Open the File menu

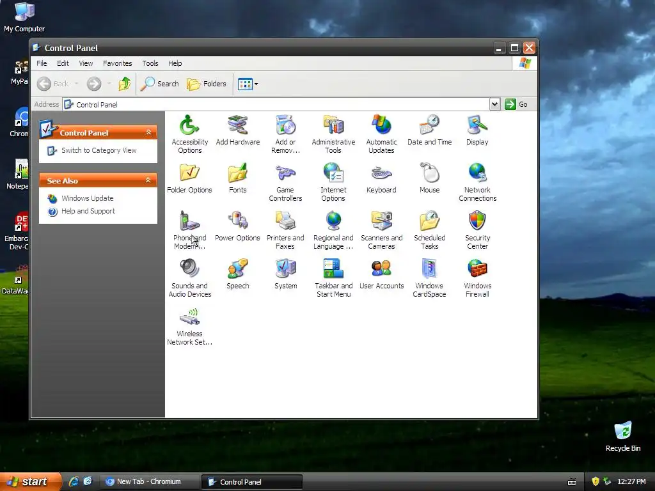pos(42,63)
